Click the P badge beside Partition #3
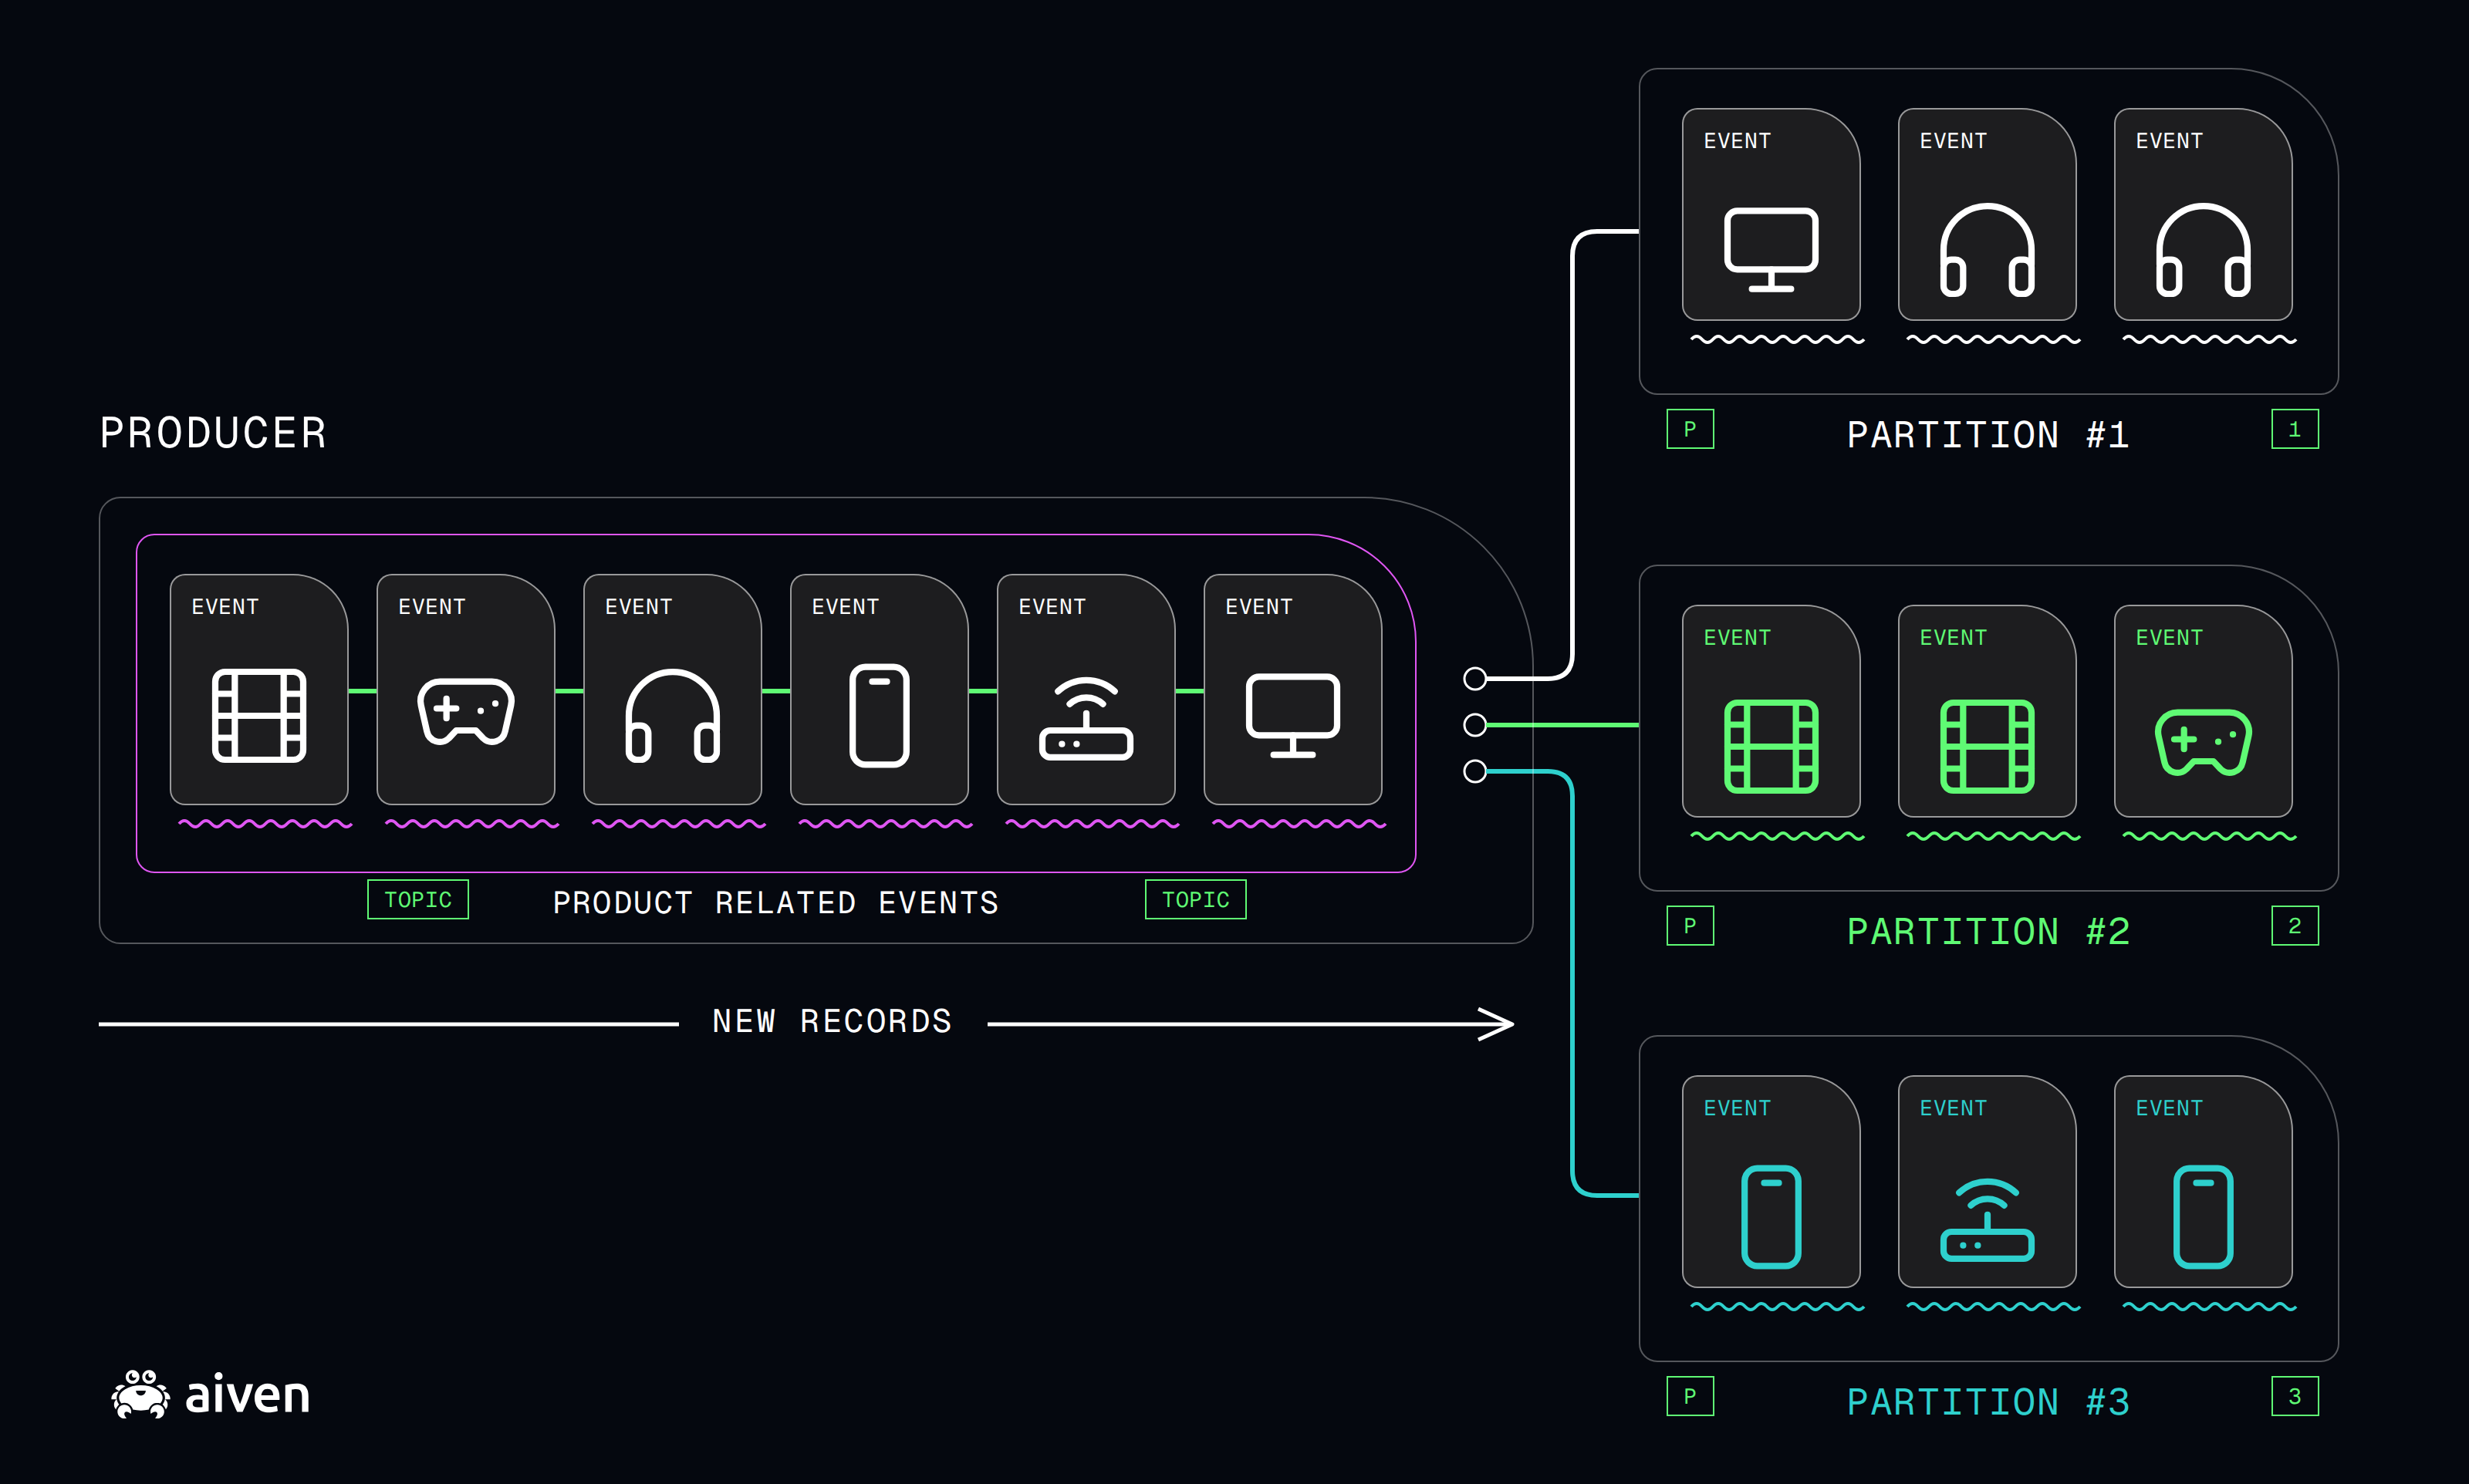This screenshot has width=2469, height=1484. coord(1690,1396)
